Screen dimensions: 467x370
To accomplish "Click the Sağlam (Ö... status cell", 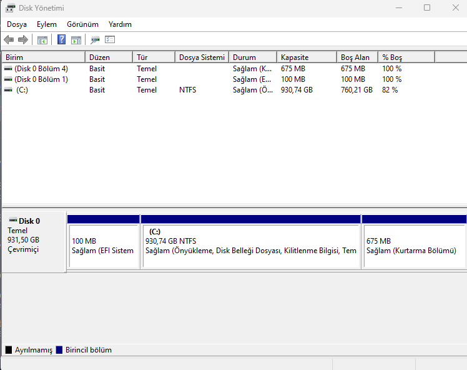I will (x=253, y=90).
